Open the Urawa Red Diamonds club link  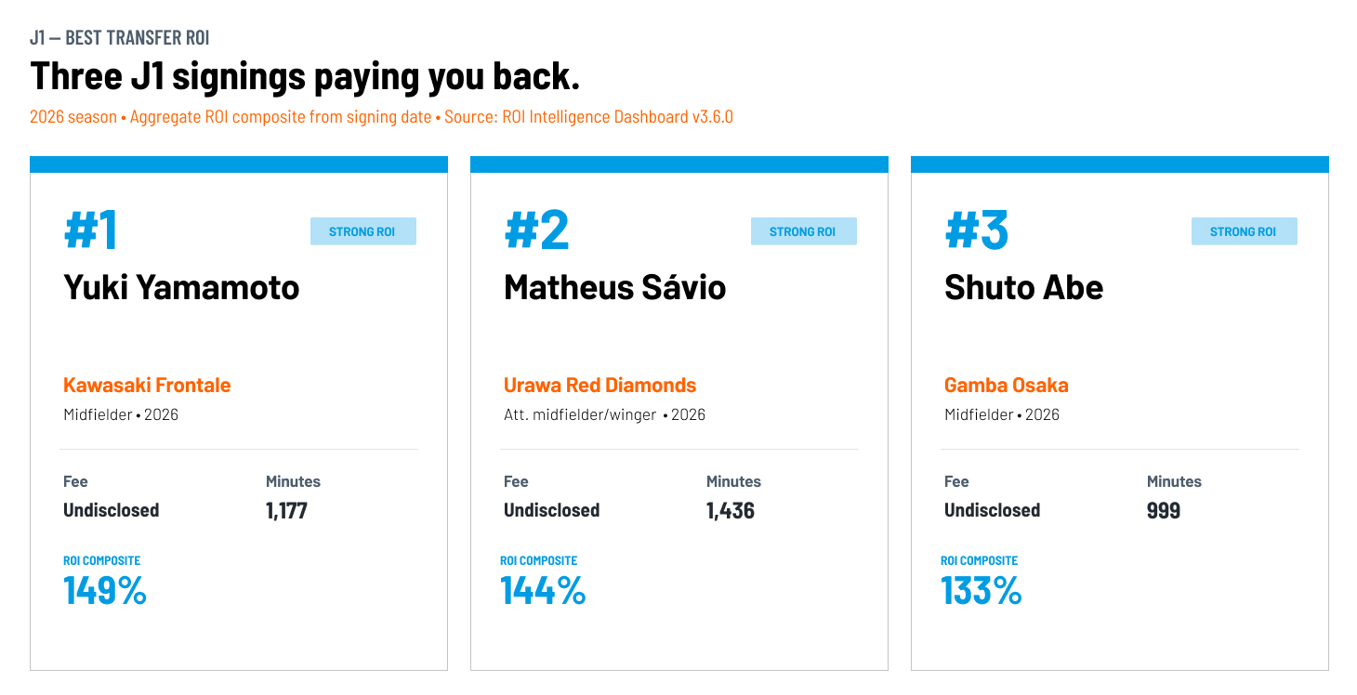click(600, 385)
